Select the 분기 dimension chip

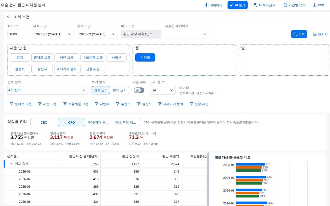coord(20,58)
